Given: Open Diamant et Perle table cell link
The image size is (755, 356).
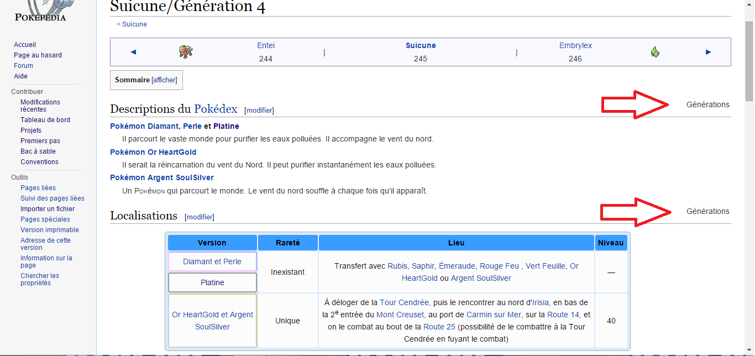Looking at the screenshot, I should [x=212, y=261].
